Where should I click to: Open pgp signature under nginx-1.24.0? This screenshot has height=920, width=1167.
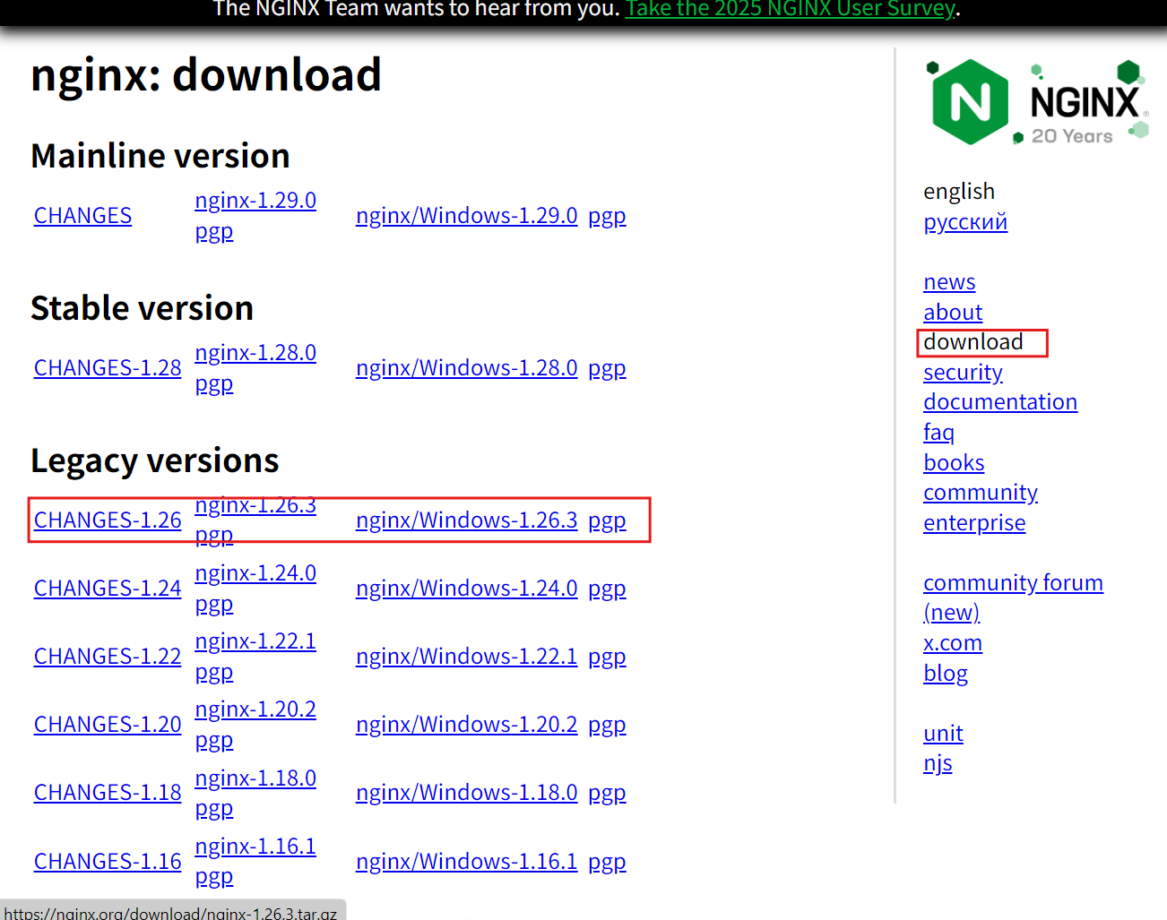pyautogui.click(x=214, y=604)
